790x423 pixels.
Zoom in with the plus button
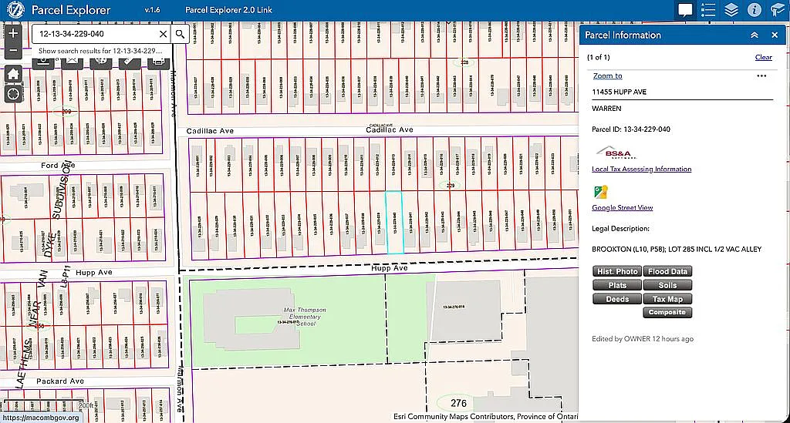[x=13, y=33]
